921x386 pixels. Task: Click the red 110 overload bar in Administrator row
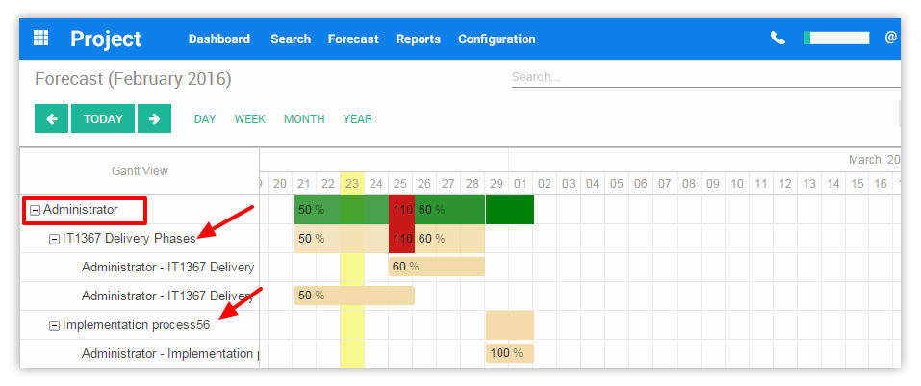pyautogui.click(x=401, y=210)
